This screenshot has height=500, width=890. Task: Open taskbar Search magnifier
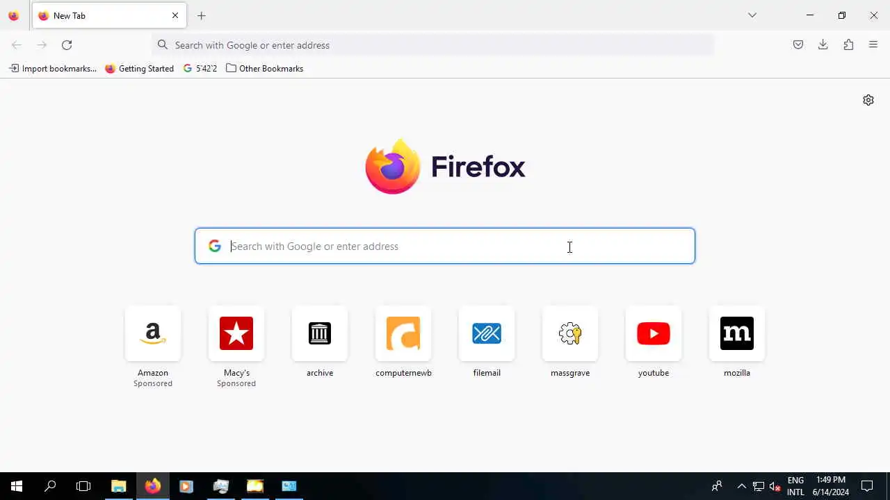click(x=50, y=486)
